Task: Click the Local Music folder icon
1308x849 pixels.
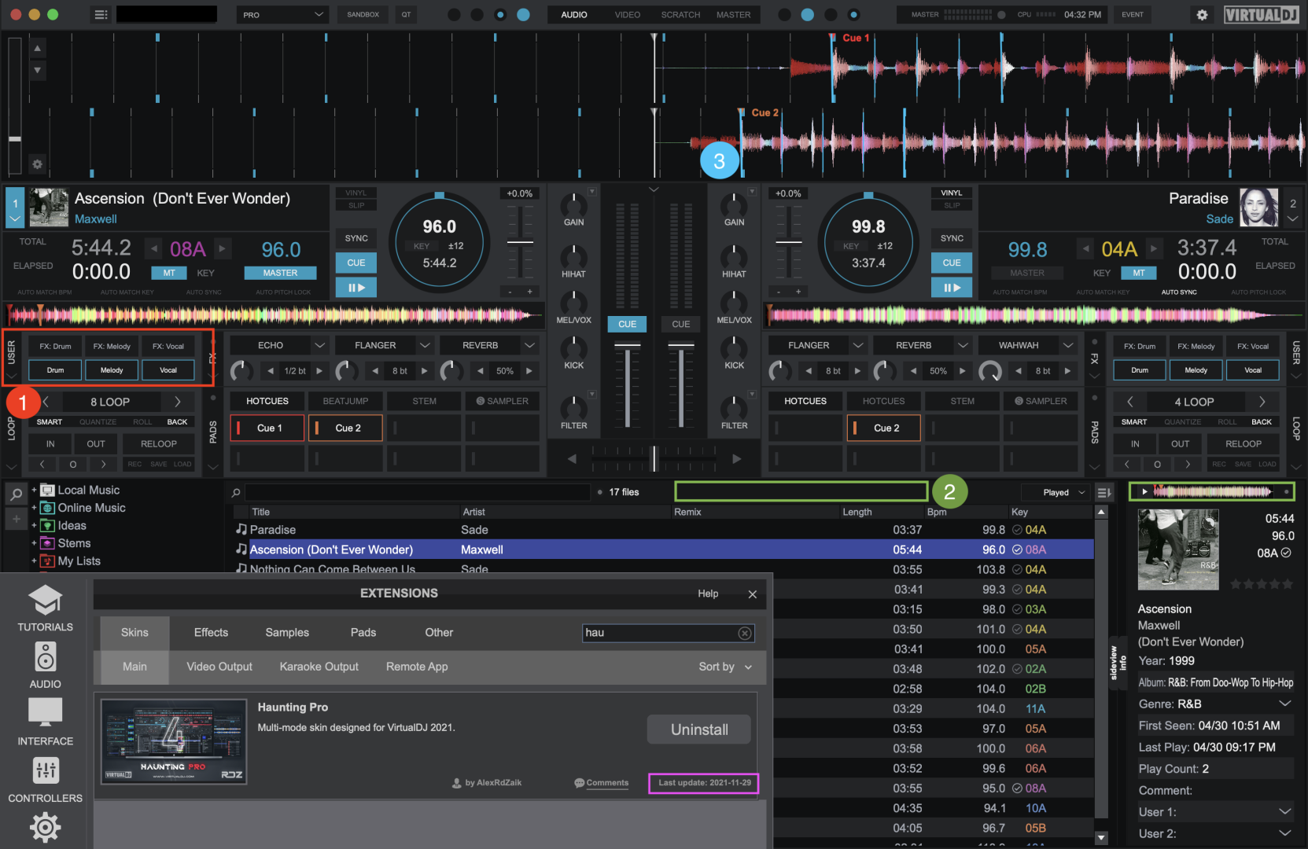Action: pyautogui.click(x=47, y=490)
